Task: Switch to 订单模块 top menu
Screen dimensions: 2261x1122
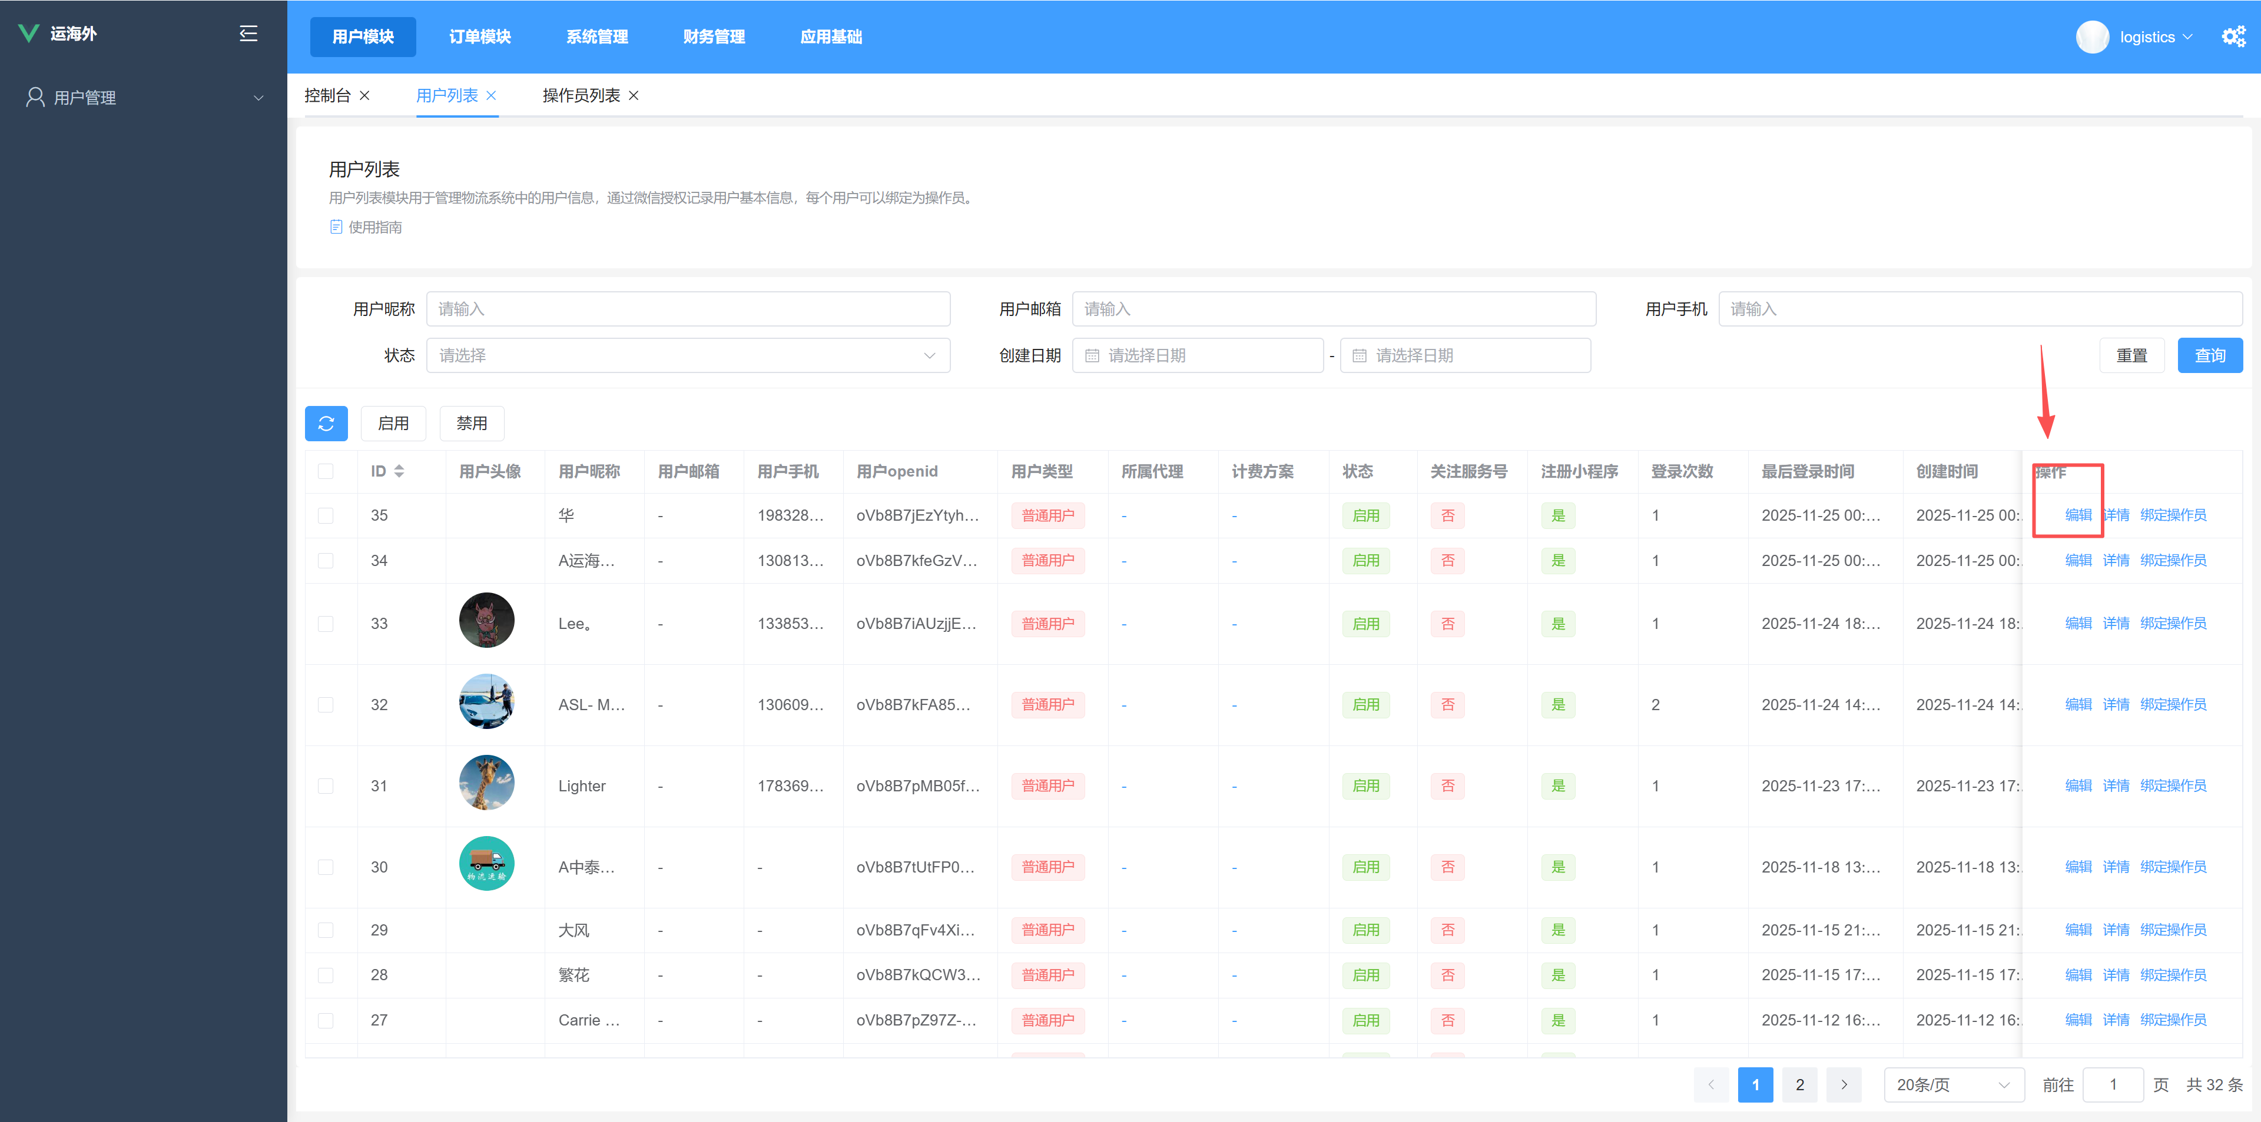Action: click(x=480, y=37)
